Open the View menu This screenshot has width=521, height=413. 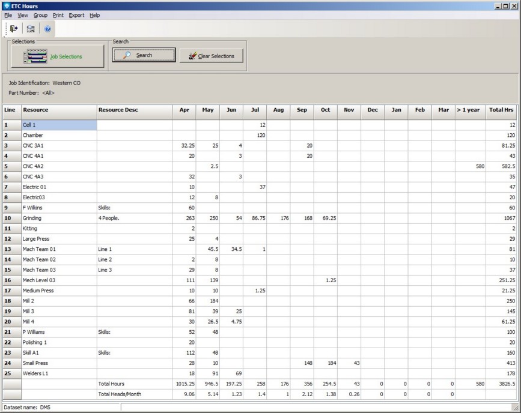coord(23,15)
